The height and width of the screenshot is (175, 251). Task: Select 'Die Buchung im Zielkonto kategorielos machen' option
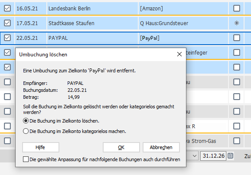[x=26, y=131]
